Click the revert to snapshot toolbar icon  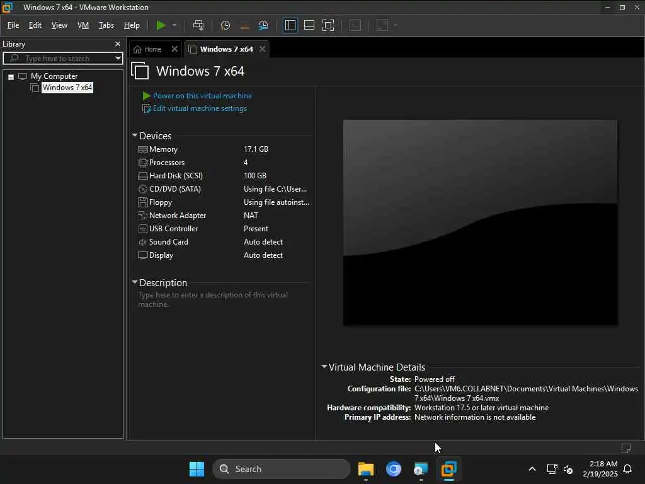(244, 25)
